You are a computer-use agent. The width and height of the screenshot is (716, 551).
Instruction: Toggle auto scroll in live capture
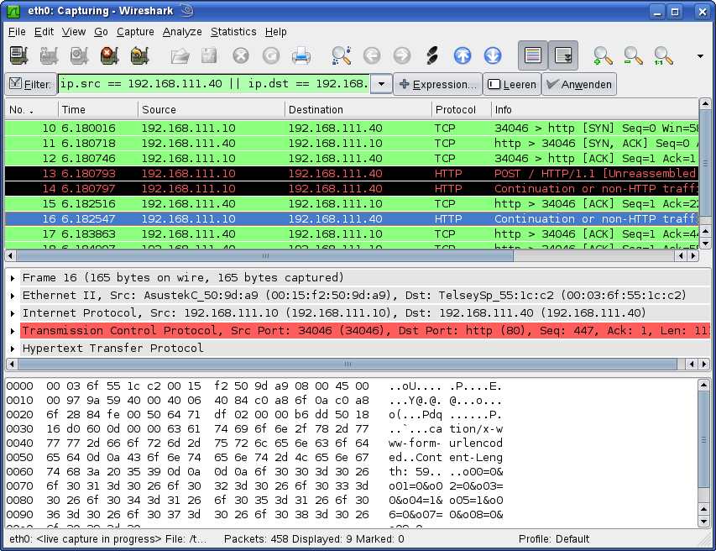563,55
